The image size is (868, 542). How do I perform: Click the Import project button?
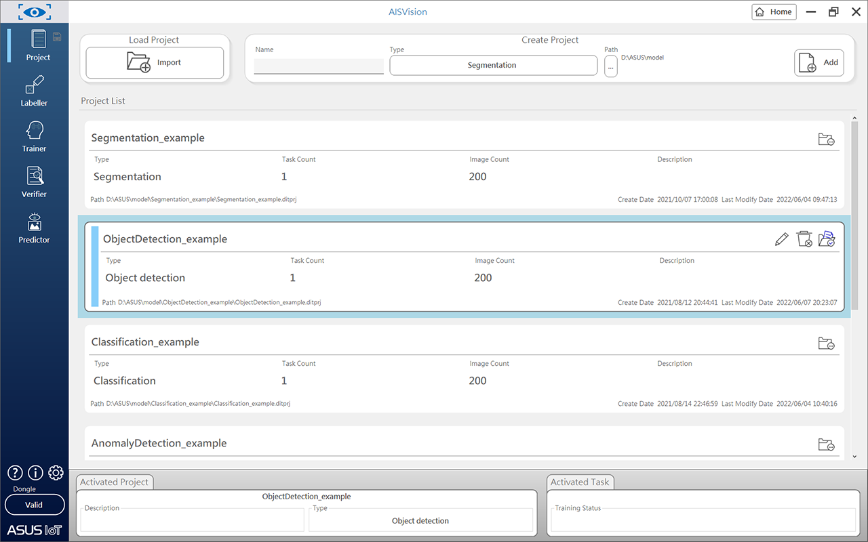(x=155, y=62)
